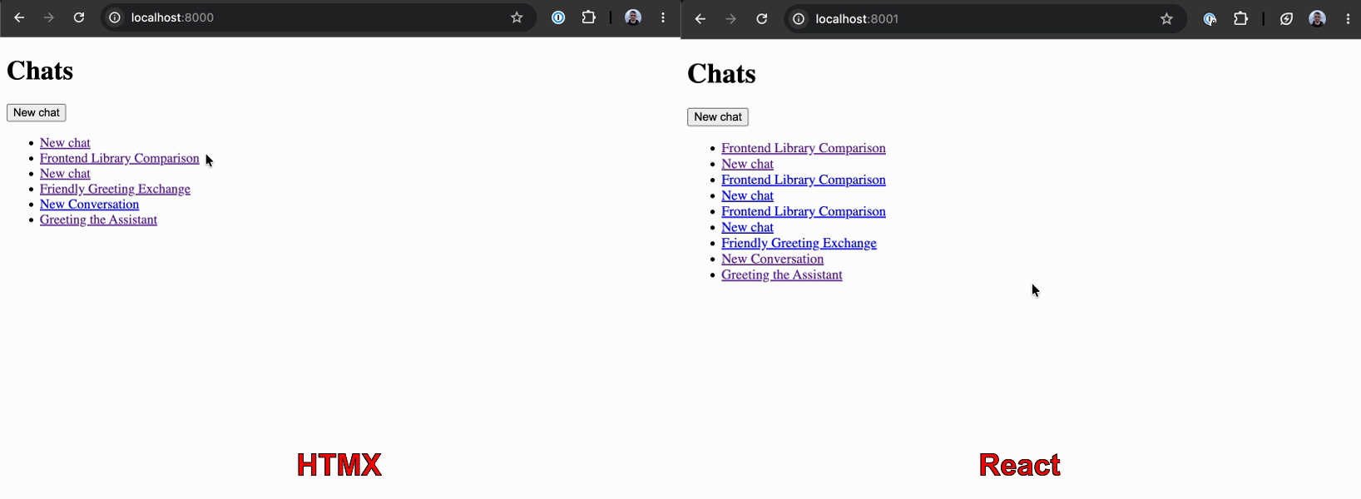Open Greeting the Assistant on localhost:8000 page
Screen dimensions: 1361x499
pyautogui.click(x=98, y=220)
